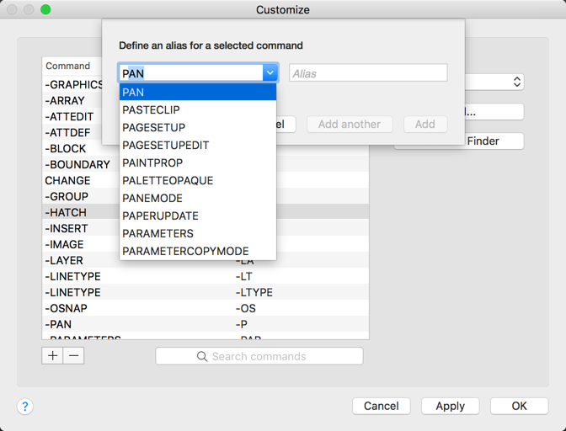This screenshot has width=566, height=431.
Task: Click the OK button
Action: [519, 406]
